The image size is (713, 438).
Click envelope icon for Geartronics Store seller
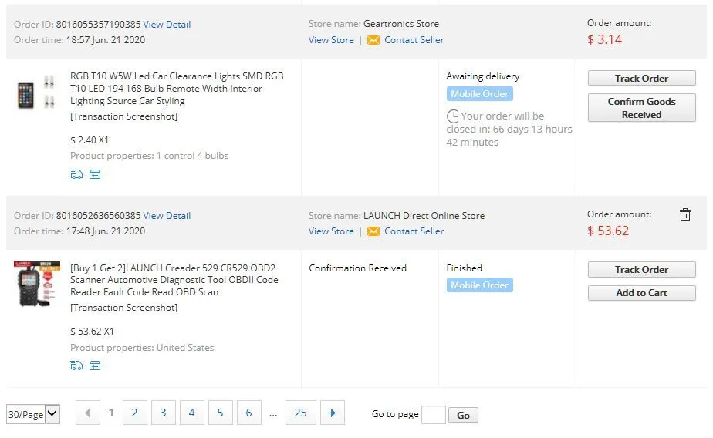pos(373,40)
